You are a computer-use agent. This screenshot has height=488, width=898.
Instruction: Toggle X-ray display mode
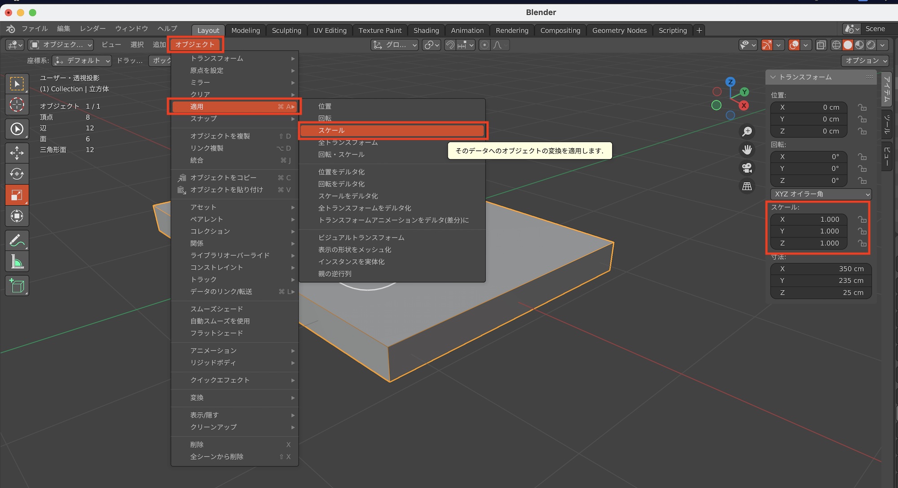tap(821, 45)
